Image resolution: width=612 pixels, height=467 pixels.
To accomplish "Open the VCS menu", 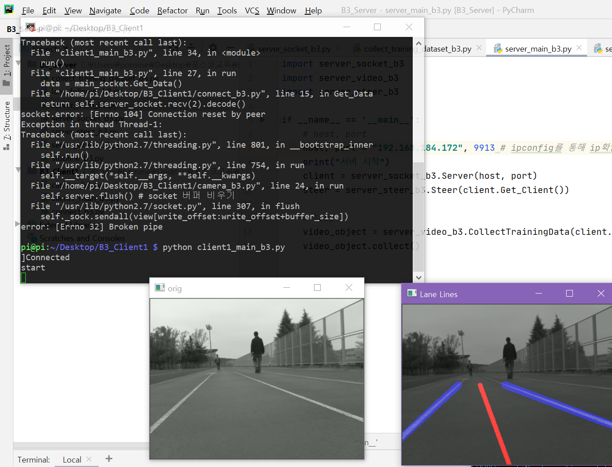I will point(252,10).
